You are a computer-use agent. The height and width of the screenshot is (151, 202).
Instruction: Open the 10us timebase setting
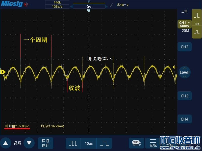coord(89,143)
